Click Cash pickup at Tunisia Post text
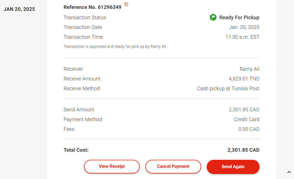 228,89
